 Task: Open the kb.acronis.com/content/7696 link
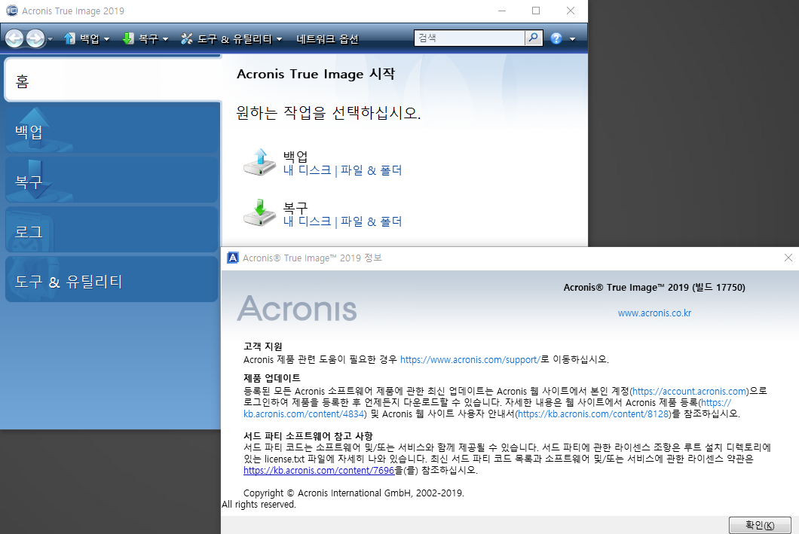pos(319,471)
